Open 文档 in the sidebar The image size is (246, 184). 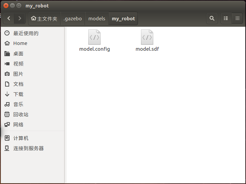pyautogui.click(x=33, y=84)
